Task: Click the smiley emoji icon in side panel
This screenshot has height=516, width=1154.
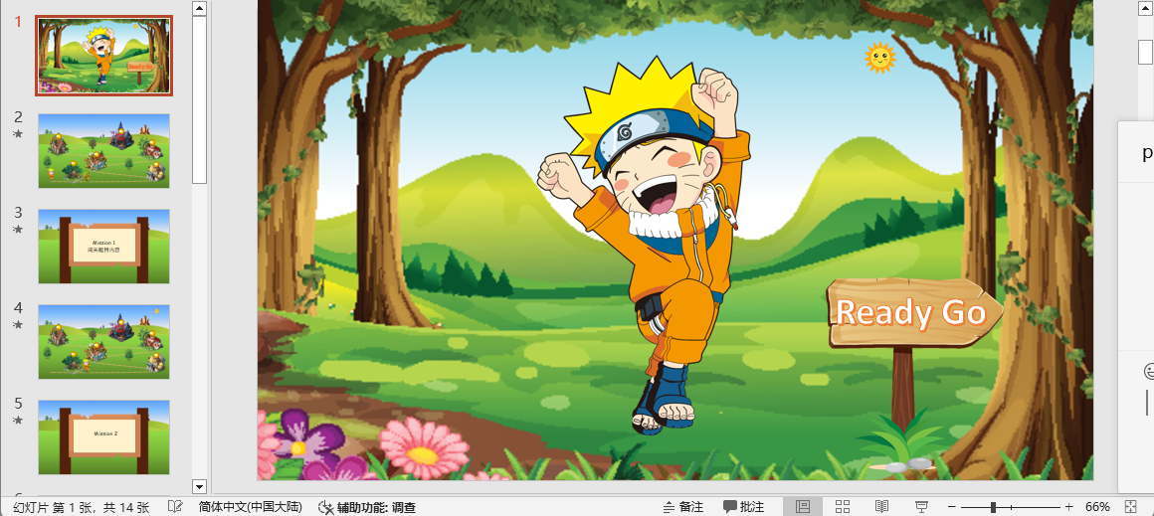Action: 1149,372
